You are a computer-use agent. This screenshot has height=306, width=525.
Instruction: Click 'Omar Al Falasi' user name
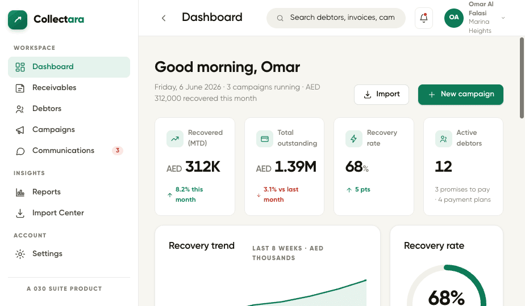(x=481, y=8)
